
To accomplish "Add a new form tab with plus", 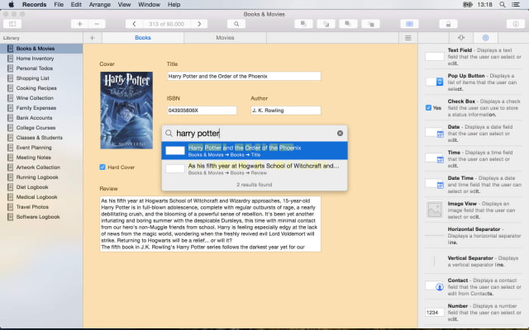I will 92,38.
